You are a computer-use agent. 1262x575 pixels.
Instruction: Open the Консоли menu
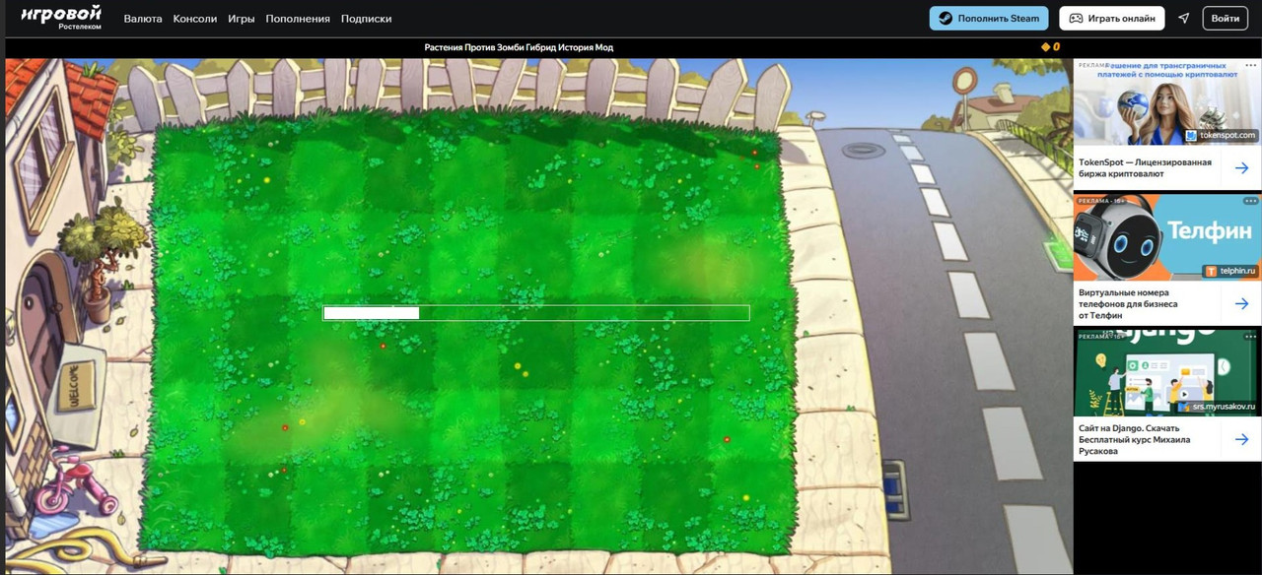tap(195, 19)
